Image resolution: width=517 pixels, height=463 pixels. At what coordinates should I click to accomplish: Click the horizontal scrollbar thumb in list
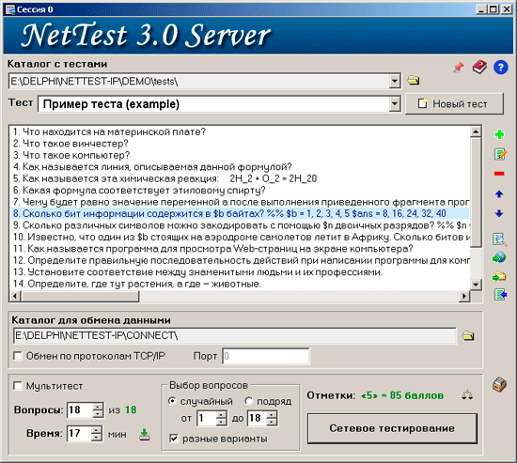pos(80,296)
